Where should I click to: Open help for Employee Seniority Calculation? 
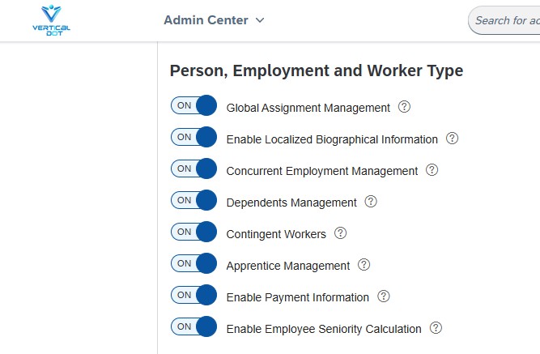coord(436,328)
